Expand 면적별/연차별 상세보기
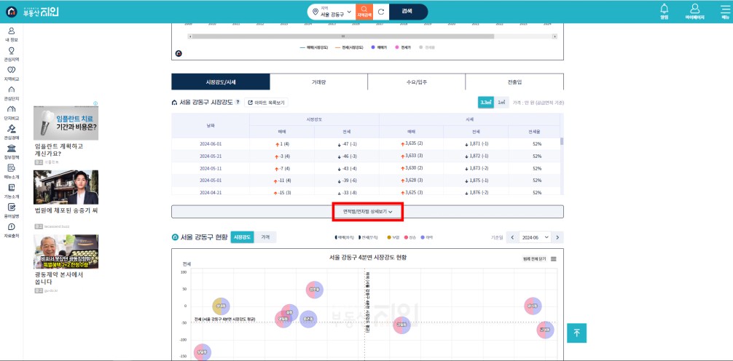 367,212
